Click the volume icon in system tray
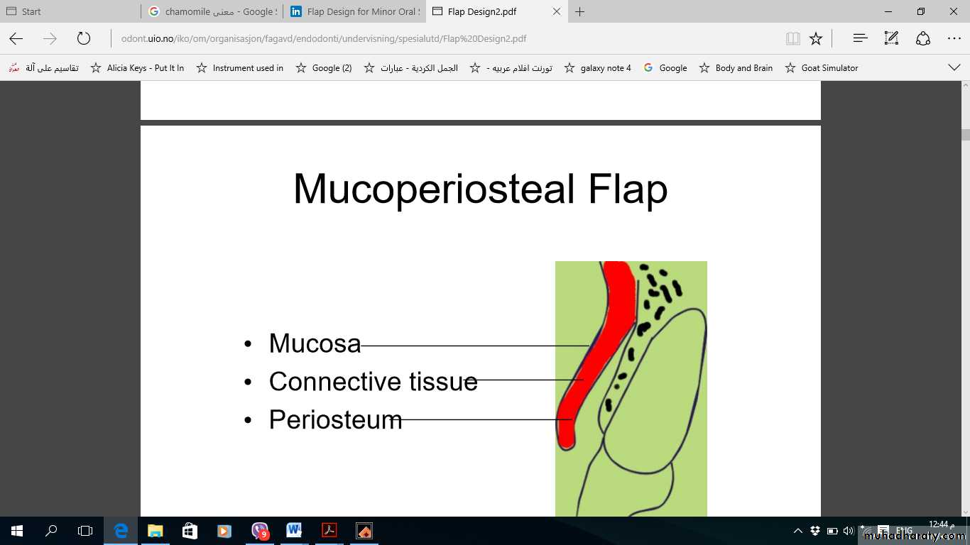 point(848,531)
